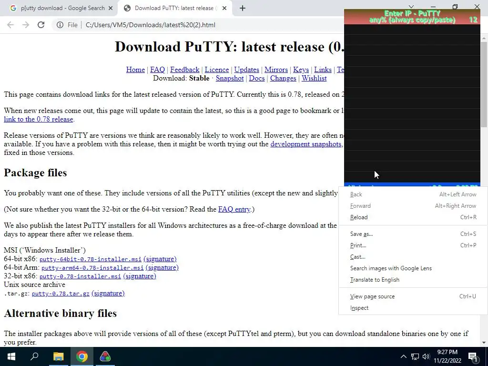Open File Explorer from the taskbar

pos(58,356)
